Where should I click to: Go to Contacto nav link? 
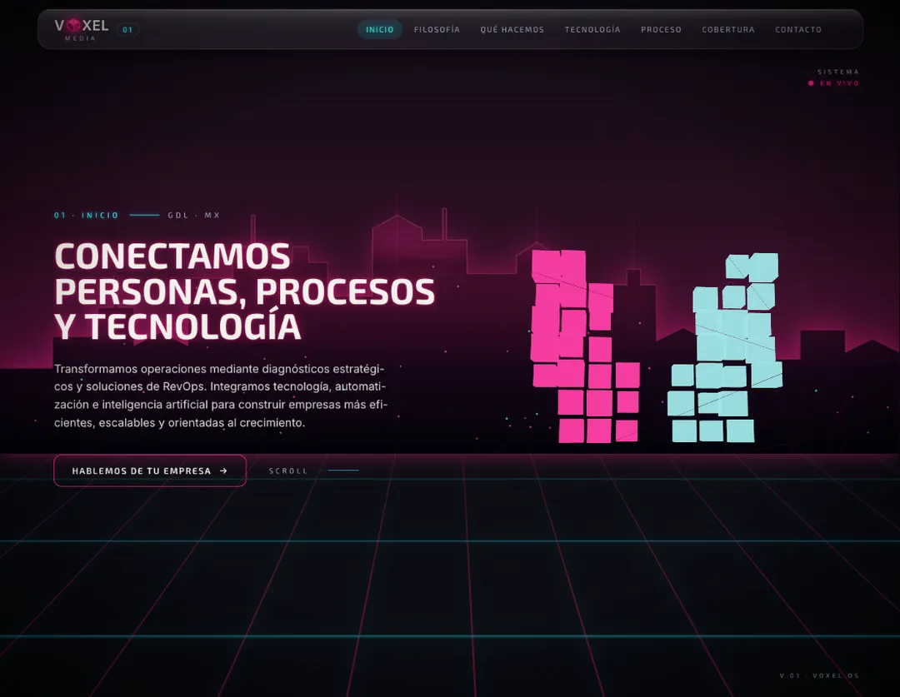click(x=798, y=29)
